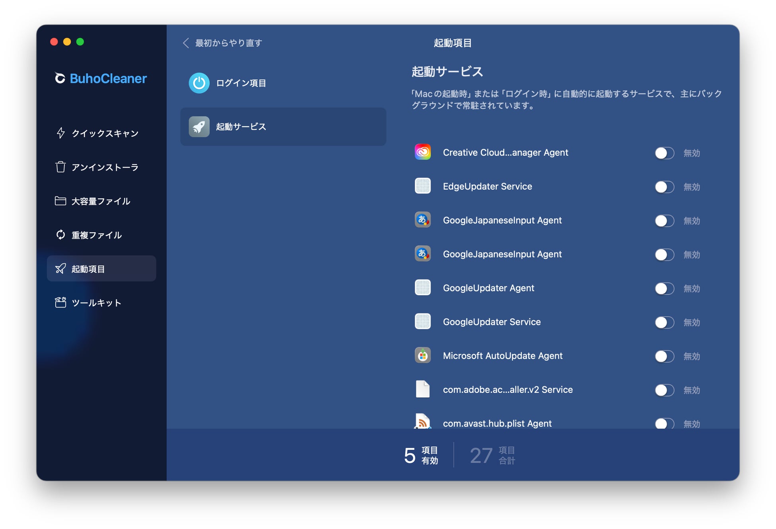Screen dimensions: 776x529
Task: Click 最初からやり直す link
Action: (x=228, y=43)
